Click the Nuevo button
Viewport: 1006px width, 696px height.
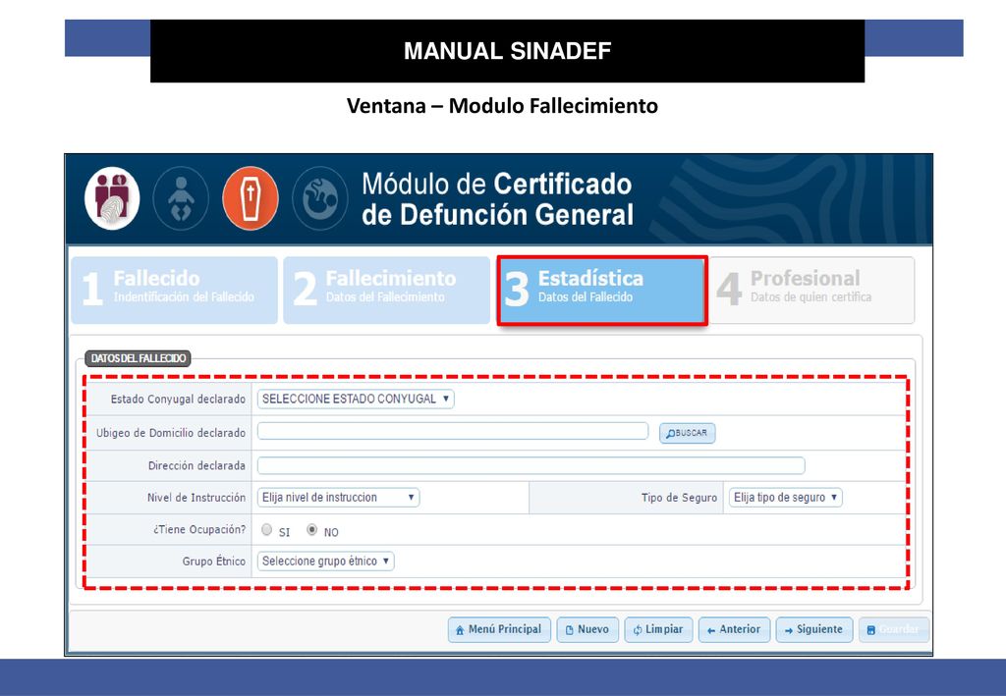tap(587, 629)
